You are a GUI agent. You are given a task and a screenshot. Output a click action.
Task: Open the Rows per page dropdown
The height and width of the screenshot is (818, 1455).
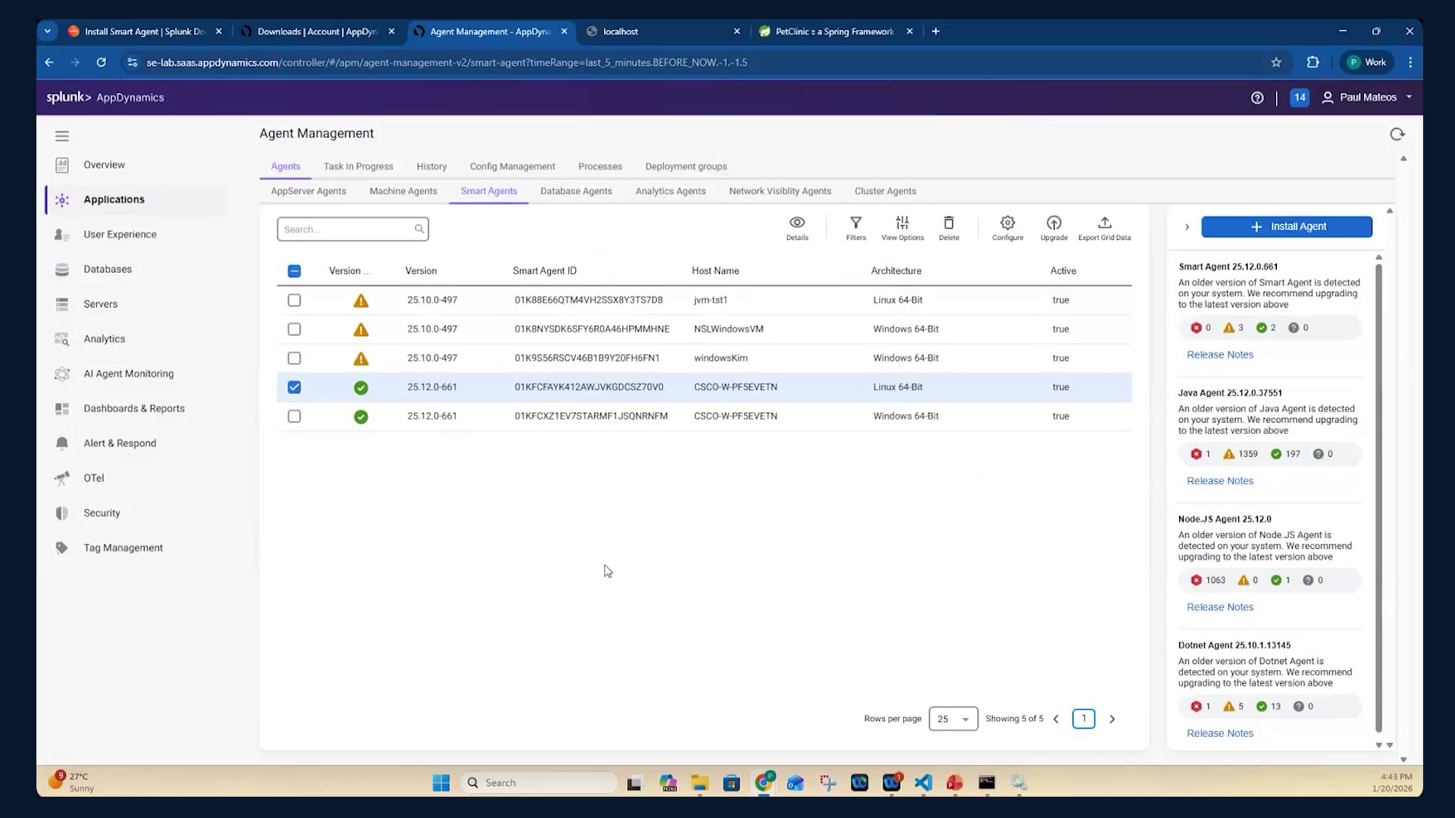[953, 719]
